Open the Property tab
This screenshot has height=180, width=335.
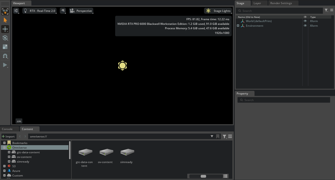(242, 93)
